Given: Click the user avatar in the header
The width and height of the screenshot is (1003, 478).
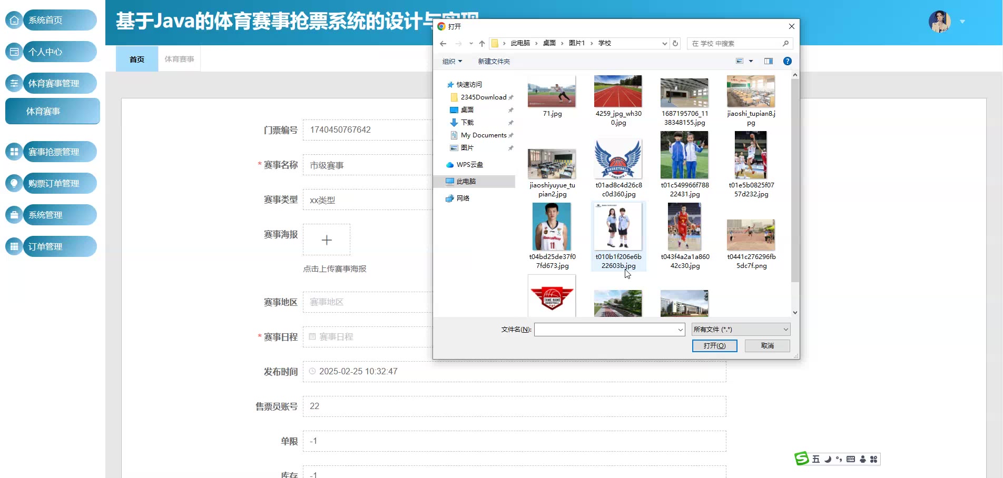Looking at the screenshot, I should coord(939,22).
